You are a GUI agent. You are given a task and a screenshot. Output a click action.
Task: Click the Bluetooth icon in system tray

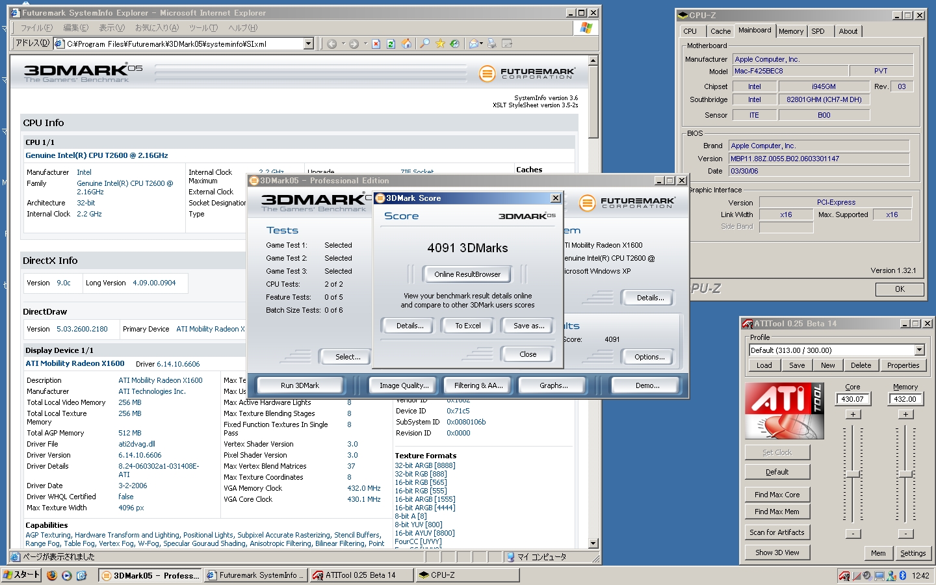point(903,575)
